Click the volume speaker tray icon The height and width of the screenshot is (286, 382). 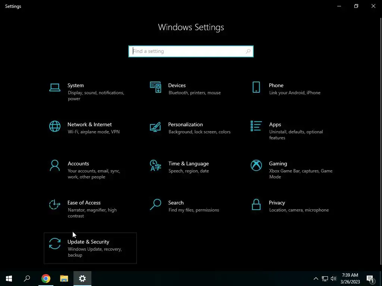click(333, 279)
